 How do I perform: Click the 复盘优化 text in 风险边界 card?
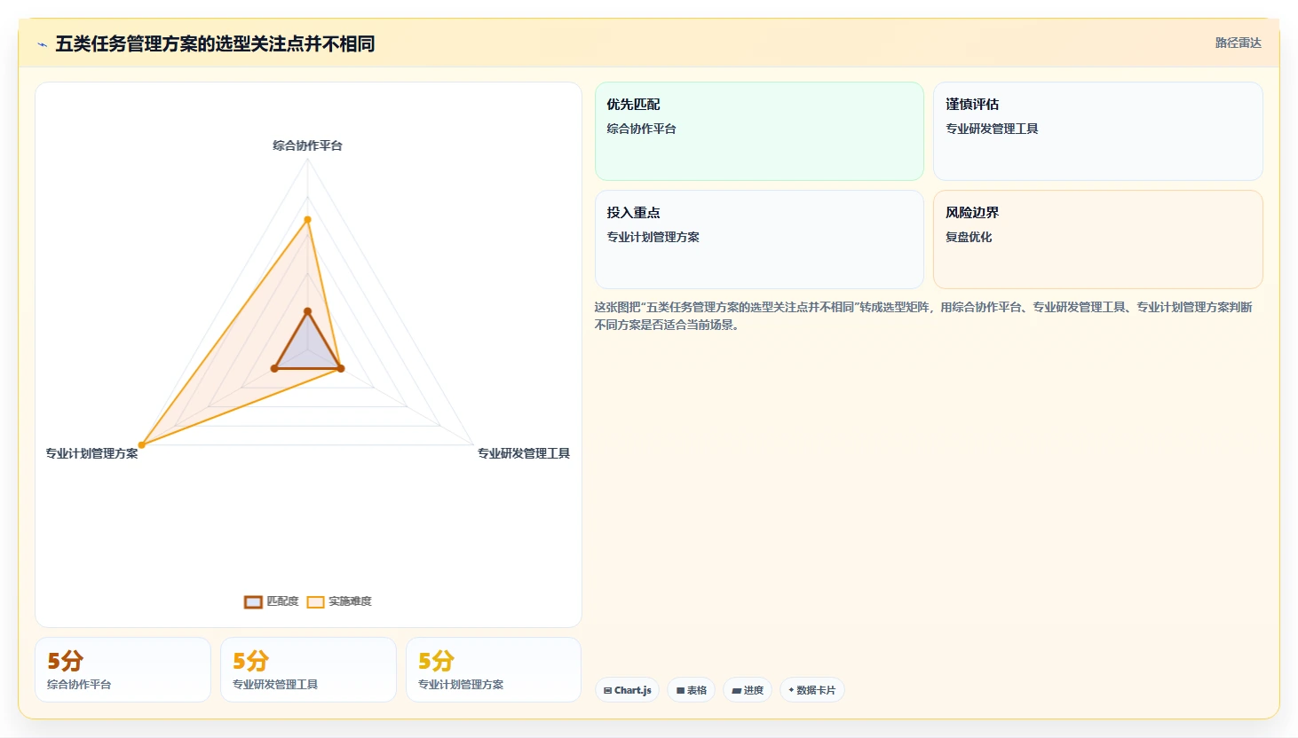pyautogui.click(x=969, y=237)
